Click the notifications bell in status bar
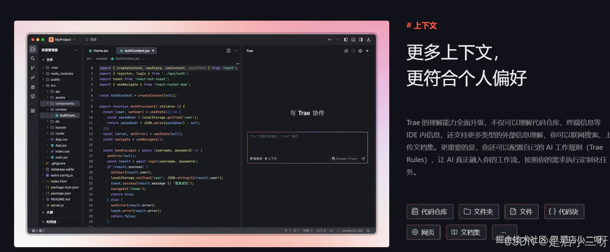This screenshot has width=610, height=252. [x=368, y=231]
